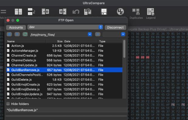Open the dev account dropdown

click(x=65, y=27)
